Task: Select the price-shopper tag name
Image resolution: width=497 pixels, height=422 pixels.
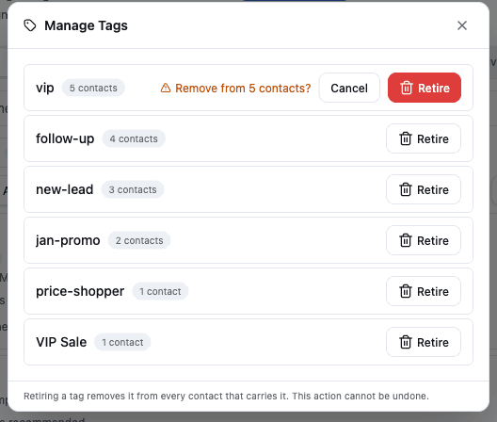Action: point(80,291)
